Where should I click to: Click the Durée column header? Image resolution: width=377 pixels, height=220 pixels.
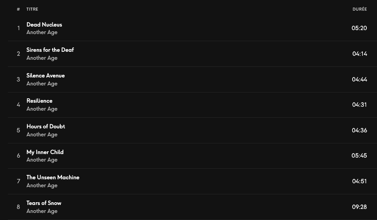pyautogui.click(x=360, y=9)
